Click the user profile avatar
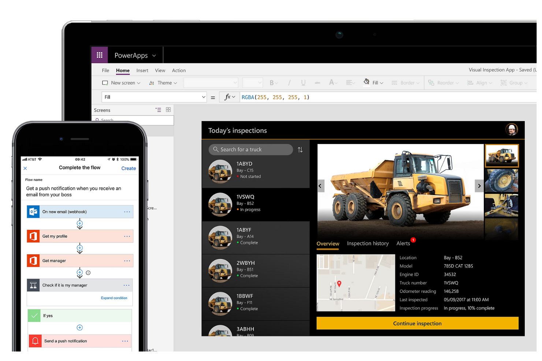This screenshot has width=542, height=361. pyautogui.click(x=512, y=129)
